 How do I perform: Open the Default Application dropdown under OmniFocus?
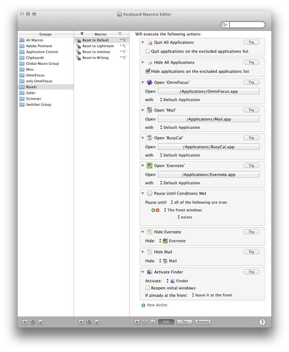pos(180,100)
